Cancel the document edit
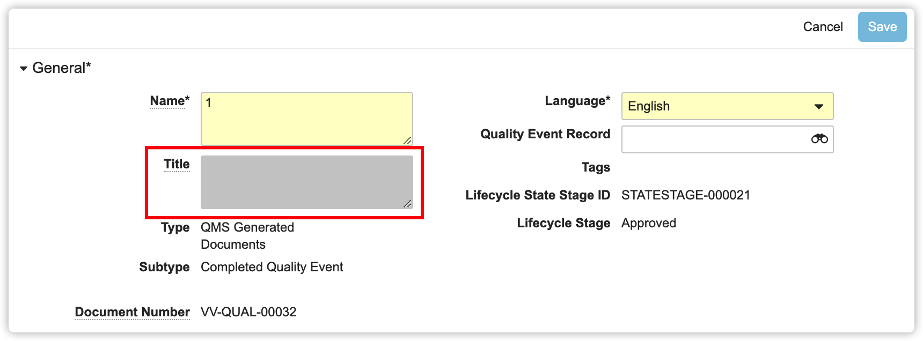Screen dimensions: 923x341 click(x=823, y=27)
